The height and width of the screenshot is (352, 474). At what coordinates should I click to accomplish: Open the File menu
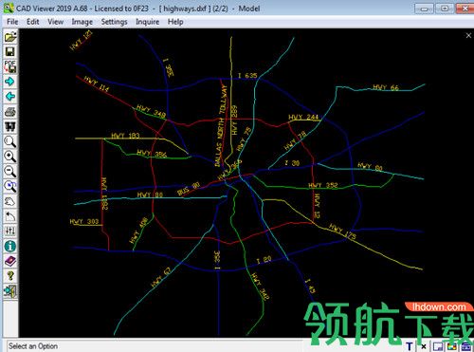[12, 22]
